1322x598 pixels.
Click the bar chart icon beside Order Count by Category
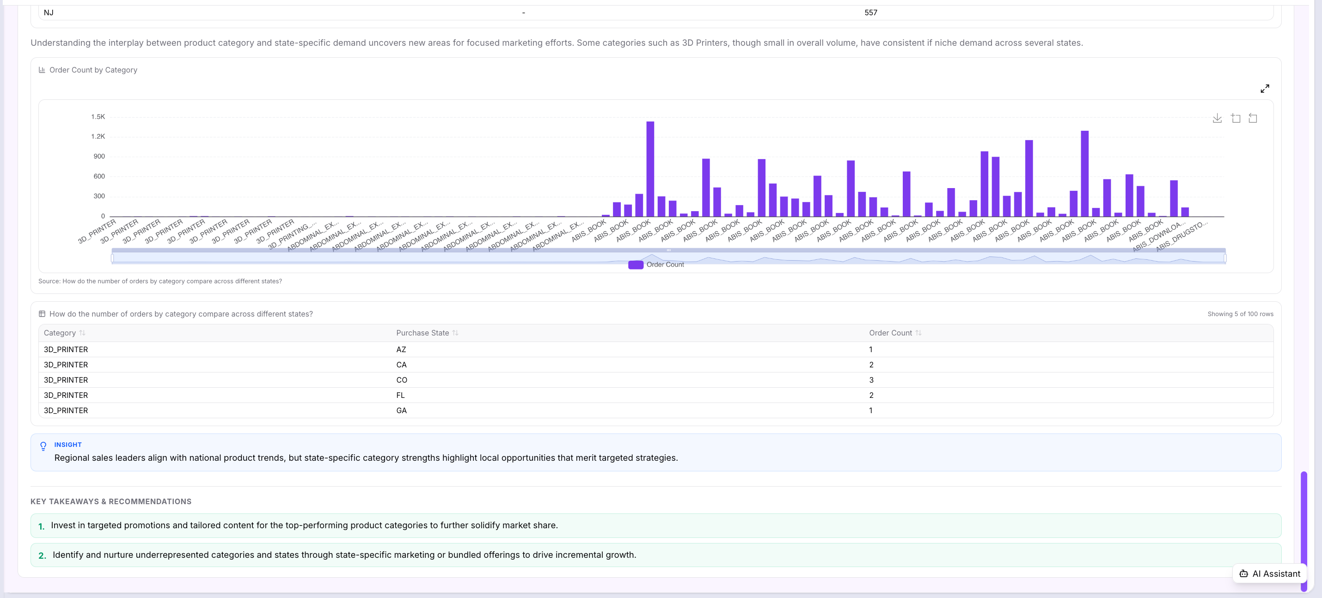42,70
